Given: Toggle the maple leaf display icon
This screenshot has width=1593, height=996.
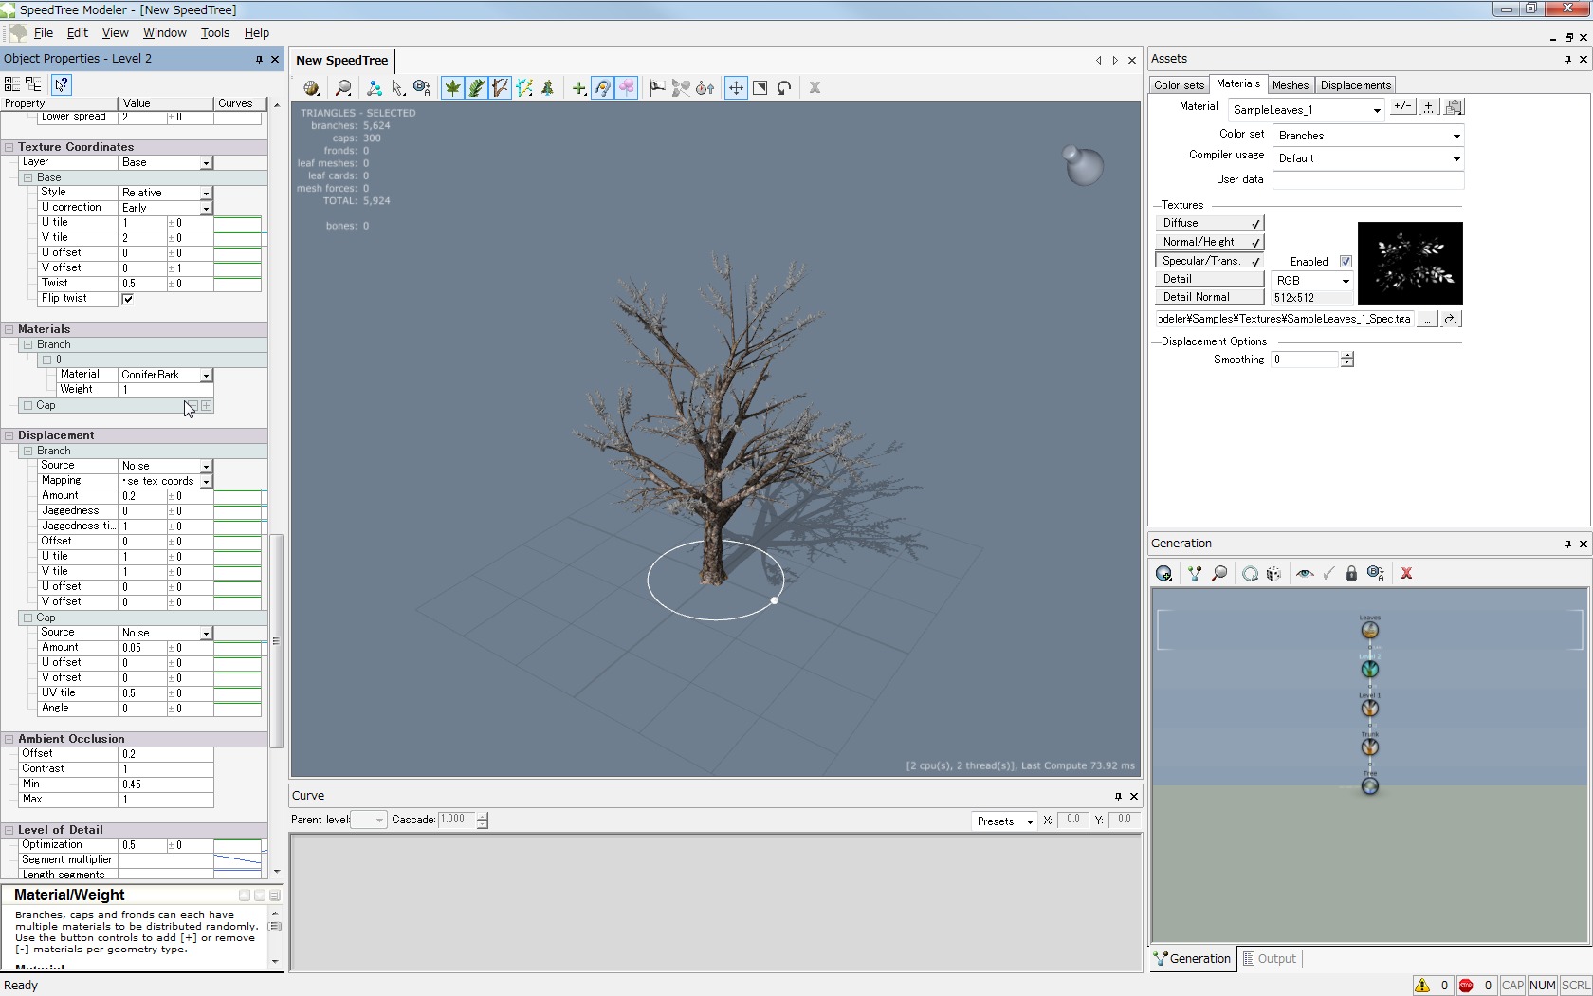Looking at the screenshot, I should [x=453, y=88].
